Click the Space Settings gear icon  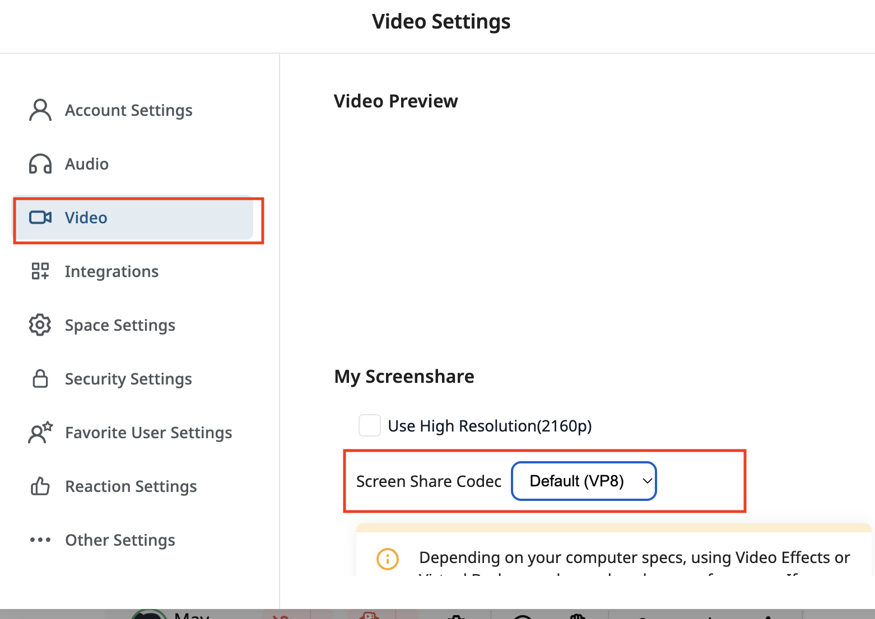pos(40,325)
